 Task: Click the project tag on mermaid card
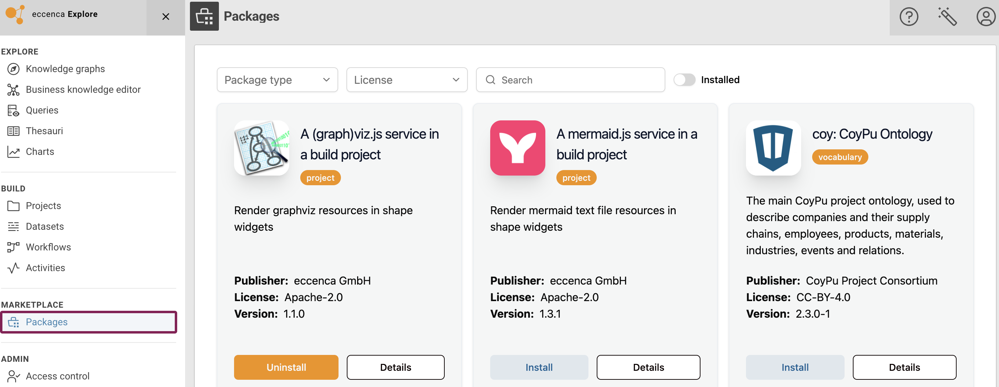pyautogui.click(x=576, y=178)
